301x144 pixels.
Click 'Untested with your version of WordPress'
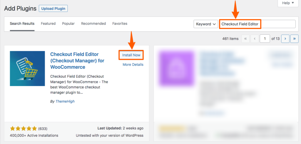[110, 135]
